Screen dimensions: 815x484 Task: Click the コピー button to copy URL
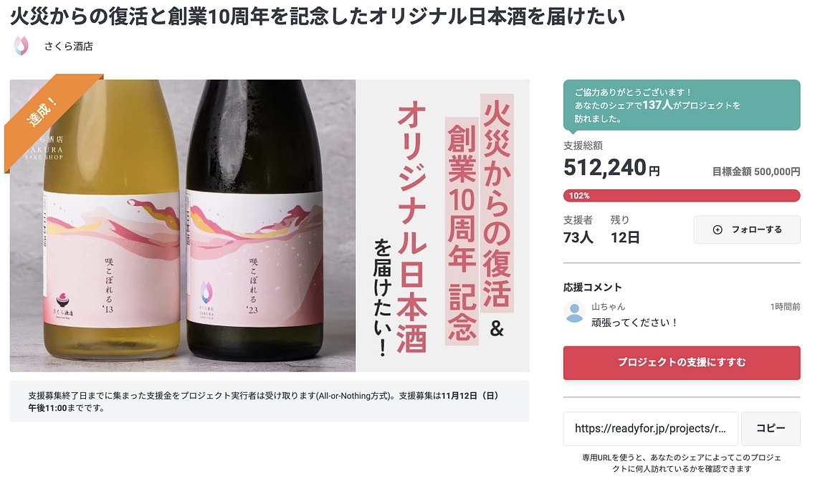point(770,429)
